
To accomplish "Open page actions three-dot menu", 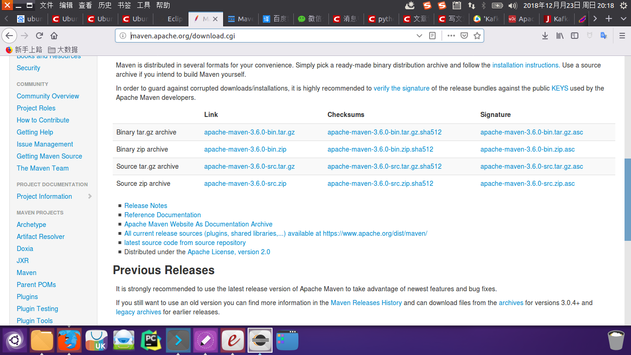I will (x=451, y=36).
